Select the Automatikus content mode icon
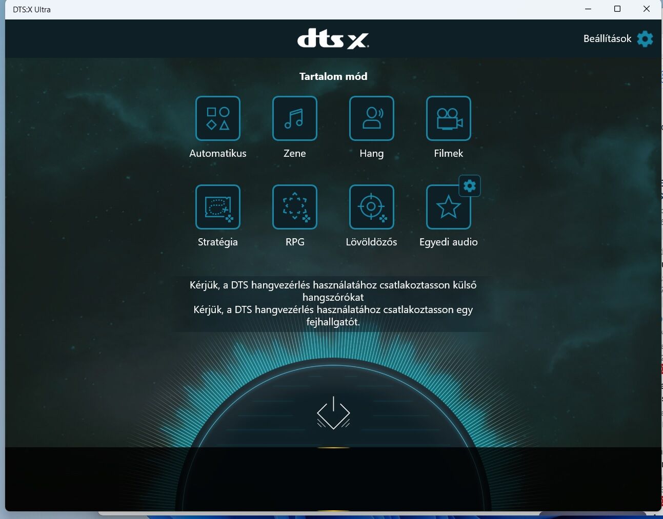 [218, 118]
